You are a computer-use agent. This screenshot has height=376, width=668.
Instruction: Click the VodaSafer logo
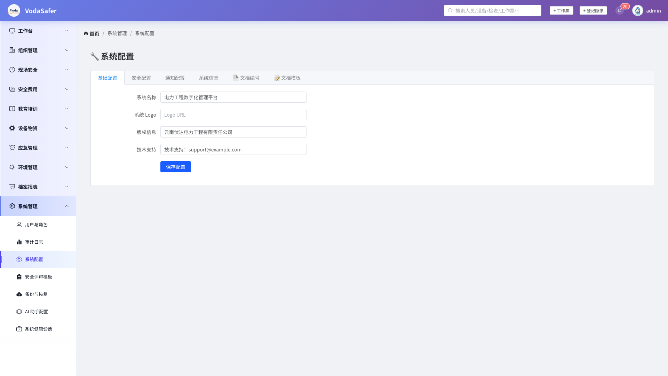coord(14,10)
